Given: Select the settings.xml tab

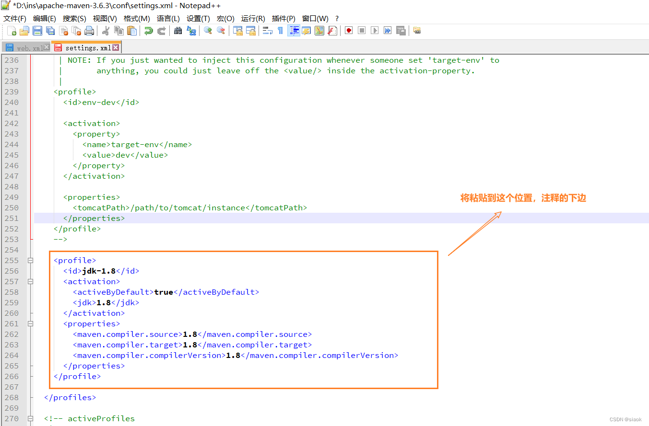Looking at the screenshot, I should tap(86, 47).
